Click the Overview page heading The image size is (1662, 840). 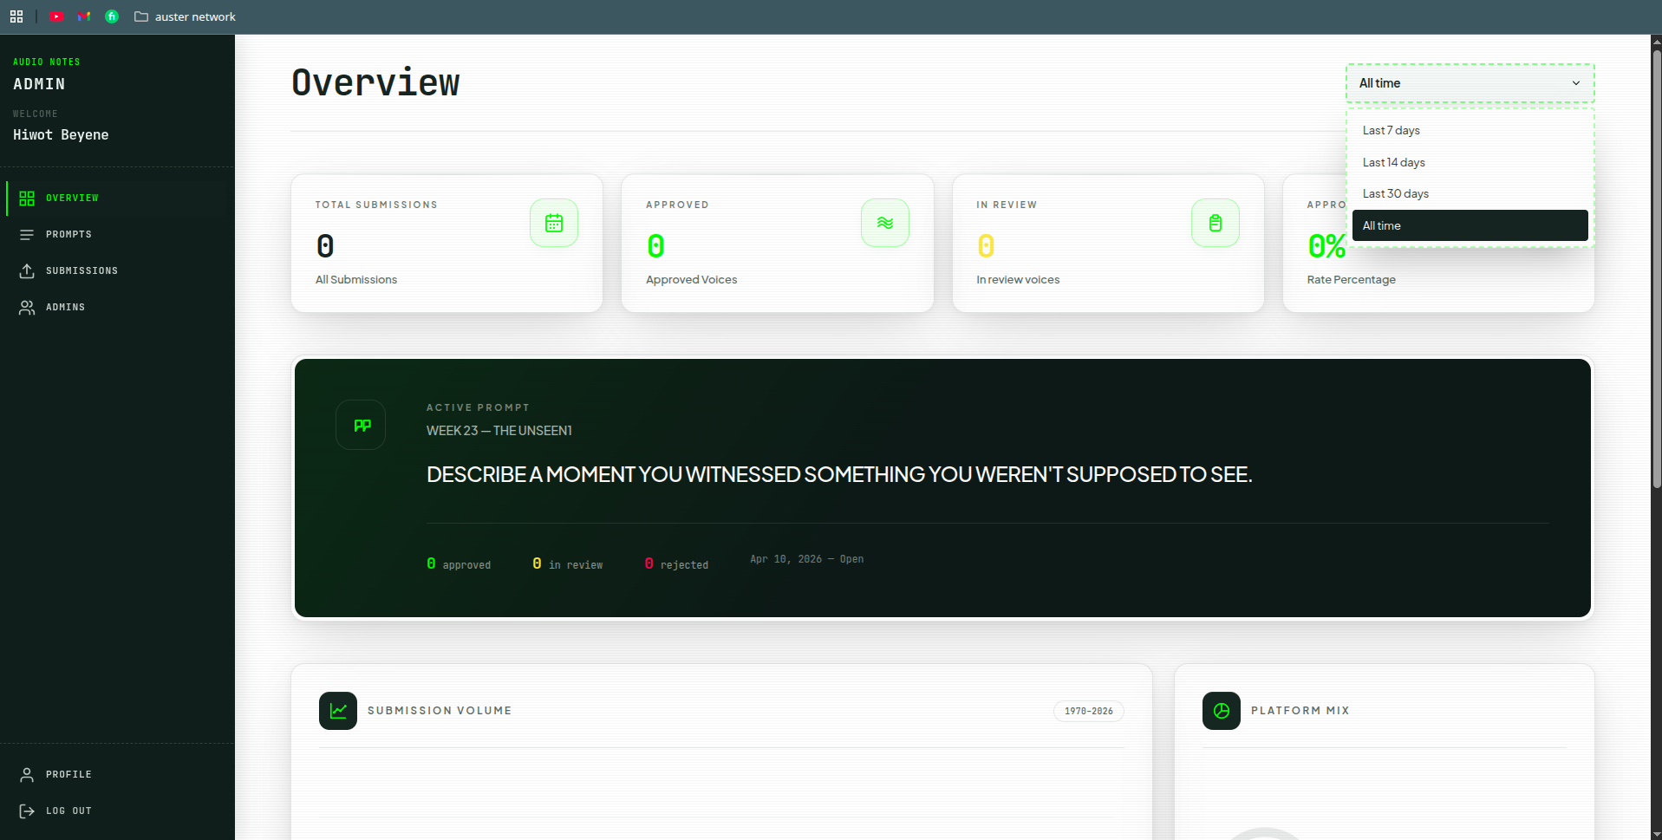(x=375, y=83)
